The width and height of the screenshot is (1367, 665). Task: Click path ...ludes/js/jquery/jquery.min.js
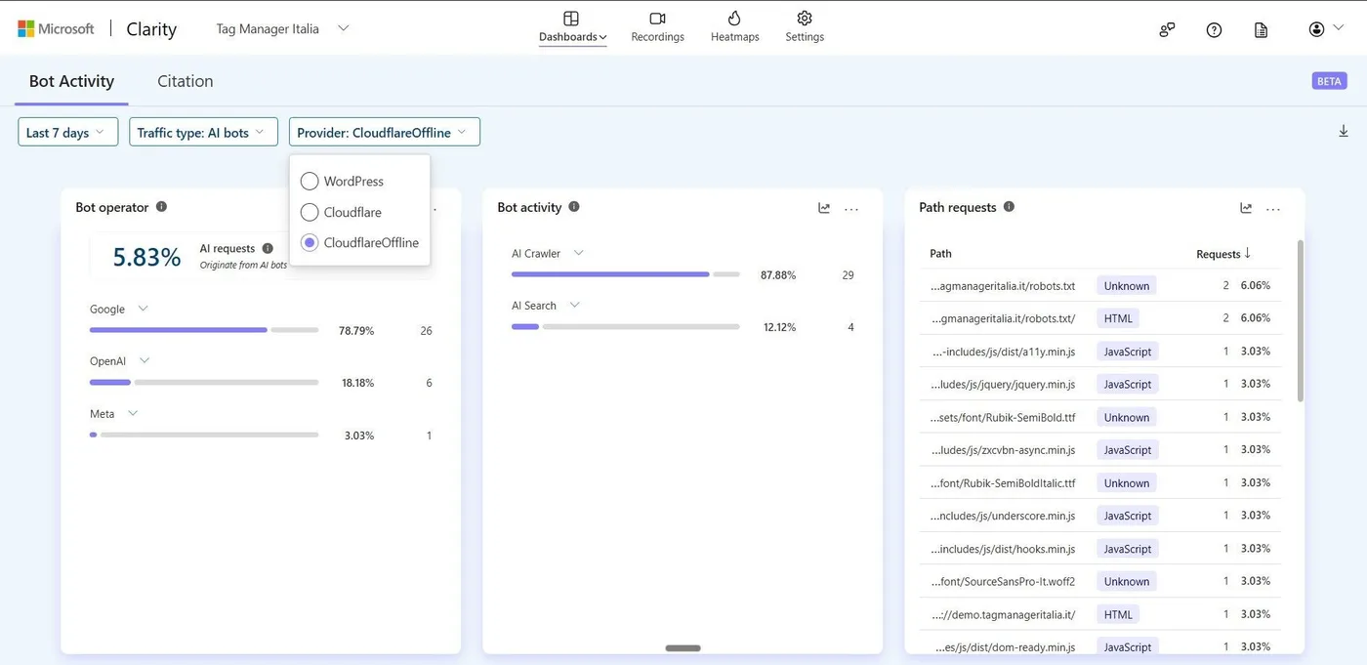1003,384
